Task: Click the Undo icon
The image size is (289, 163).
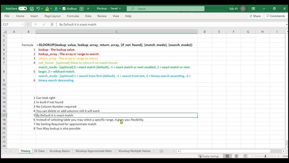Action: tap(38, 9)
